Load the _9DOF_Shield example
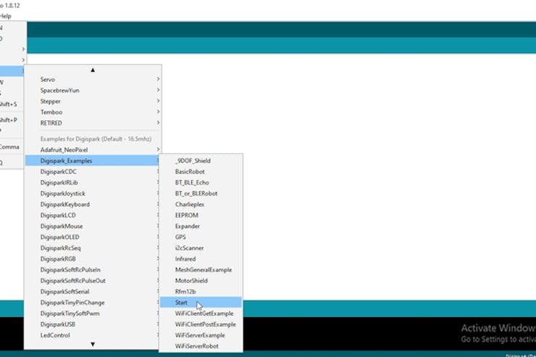The height and width of the screenshot is (357, 536). click(x=201, y=161)
